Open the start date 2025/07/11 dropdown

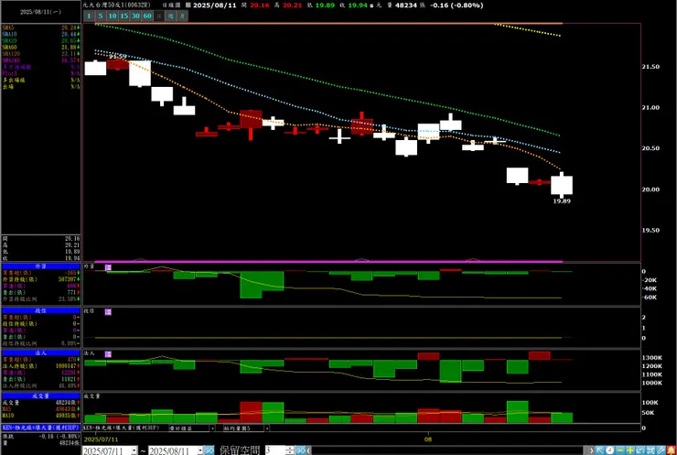tap(134, 450)
